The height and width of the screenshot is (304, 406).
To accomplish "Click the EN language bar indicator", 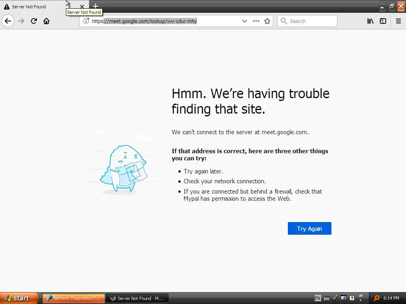I will click(x=318, y=298).
